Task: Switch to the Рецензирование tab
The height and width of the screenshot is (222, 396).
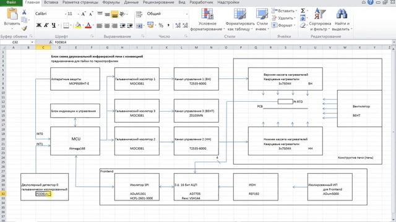Action: tap(158, 2)
